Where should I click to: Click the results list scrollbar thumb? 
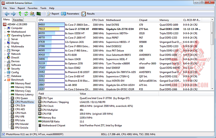pyautogui.click(x=212, y=33)
